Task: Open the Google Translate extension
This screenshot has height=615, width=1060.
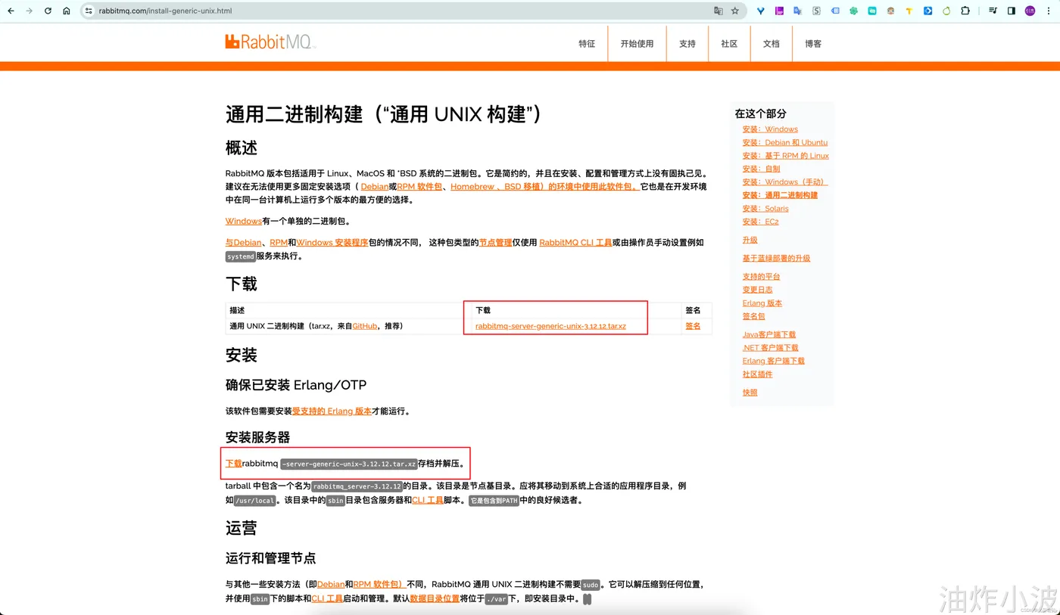Action: pyautogui.click(x=797, y=11)
